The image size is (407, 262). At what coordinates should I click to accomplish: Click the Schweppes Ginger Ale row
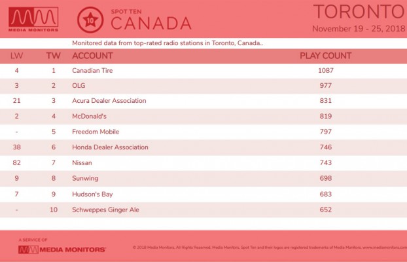coord(203,210)
